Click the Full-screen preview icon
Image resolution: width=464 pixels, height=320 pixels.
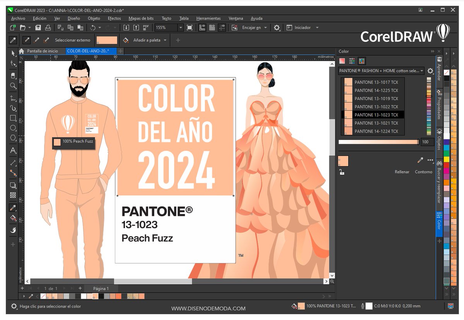click(189, 27)
